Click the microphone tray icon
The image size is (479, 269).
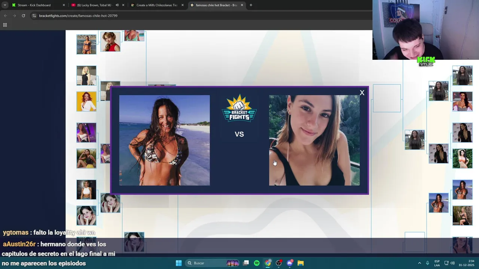pos(427,263)
